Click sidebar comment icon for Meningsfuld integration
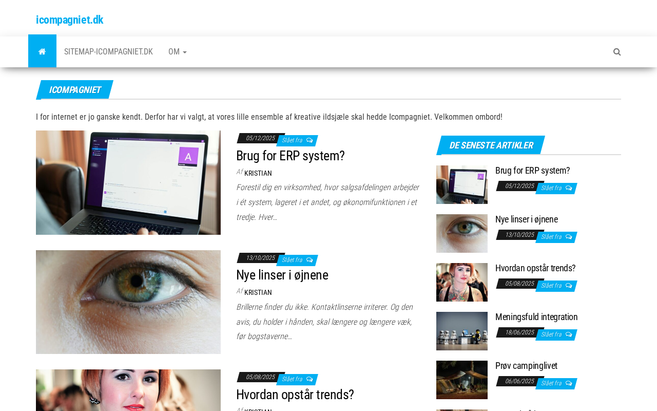Viewport: 657px width, 411px height. click(x=569, y=334)
